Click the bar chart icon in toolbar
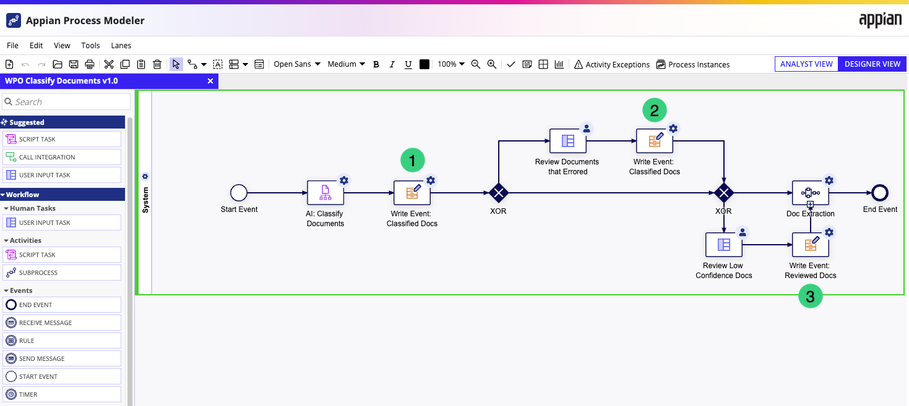This screenshot has width=909, height=406. [559, 64]
